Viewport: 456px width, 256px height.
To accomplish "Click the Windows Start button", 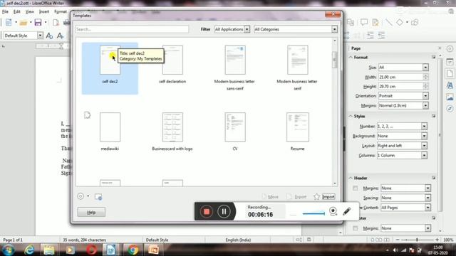I will (8, 250).
